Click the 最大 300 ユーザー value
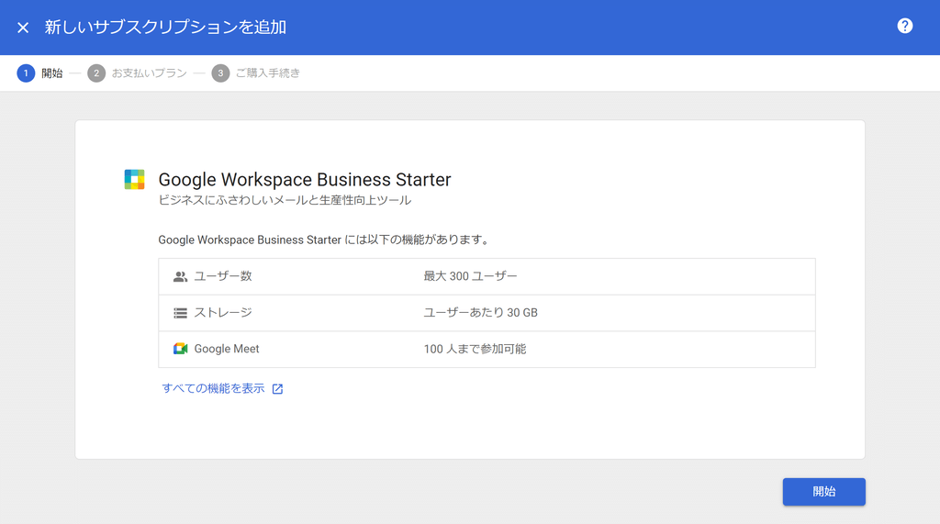Screen dimensions: 940x524 pos(471,276)
